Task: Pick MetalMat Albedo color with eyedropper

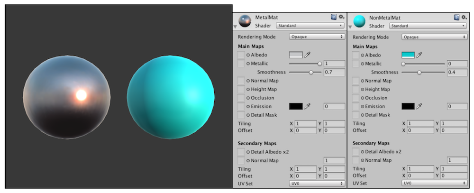Action: 308,55
